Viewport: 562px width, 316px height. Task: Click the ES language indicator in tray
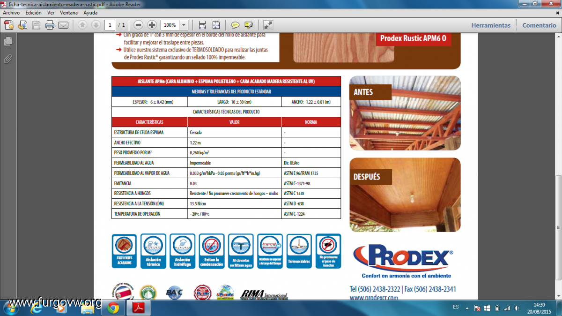coord(456,307)
